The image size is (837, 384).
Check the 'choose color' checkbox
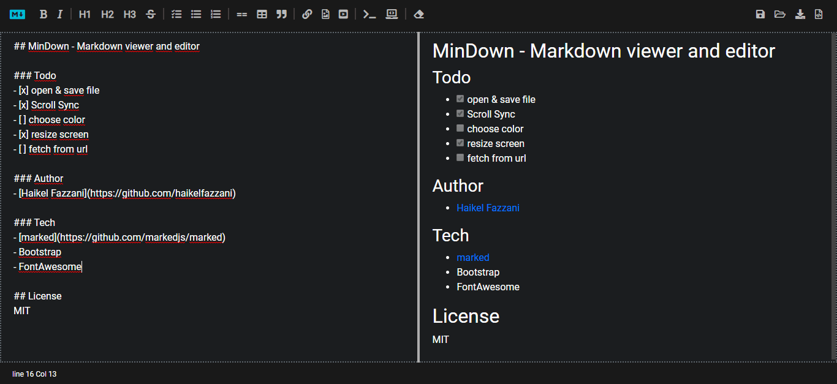(x=460, y=128)
